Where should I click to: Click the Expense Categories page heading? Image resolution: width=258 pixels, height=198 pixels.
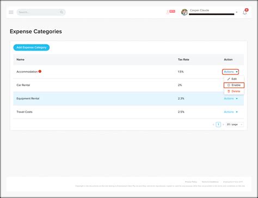click(x=36, y=32)
